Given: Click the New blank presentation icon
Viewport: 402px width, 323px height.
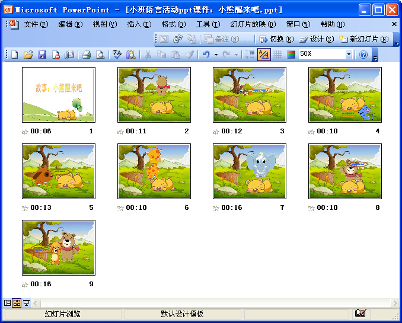Looking at the screenshot, I should (x=15, y=55).
